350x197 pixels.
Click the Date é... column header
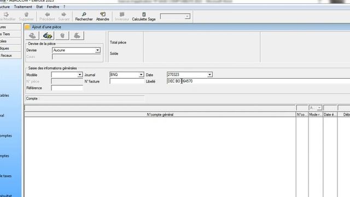330,114
